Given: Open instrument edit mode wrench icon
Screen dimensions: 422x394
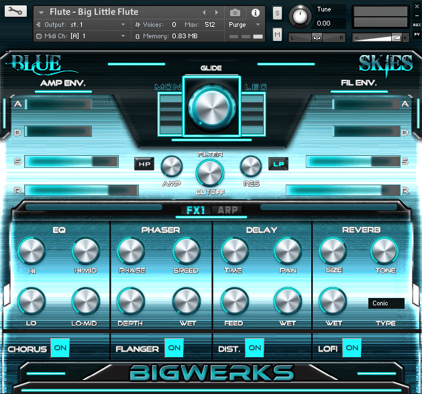Looking at the screenshot, I should pyautogui.click(x=15, y=11).
